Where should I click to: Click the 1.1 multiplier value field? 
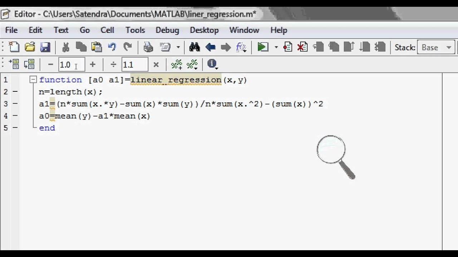point(135,65)
